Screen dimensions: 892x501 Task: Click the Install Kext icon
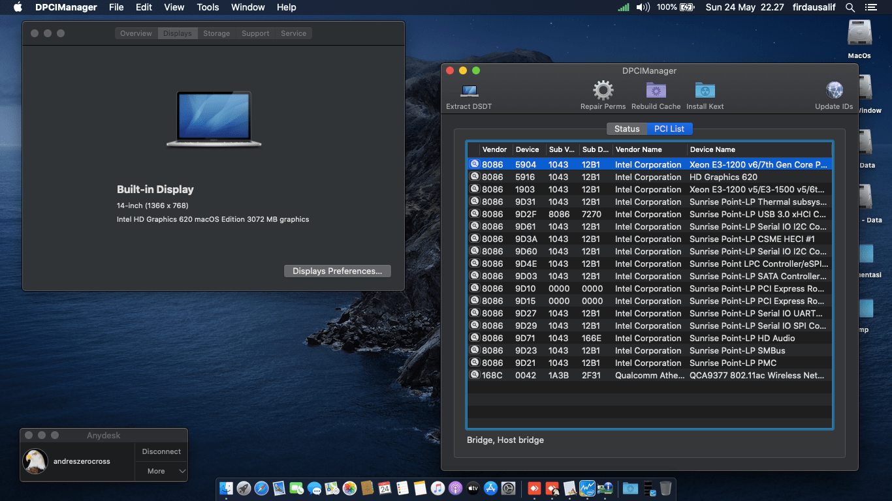coord(704,89)
